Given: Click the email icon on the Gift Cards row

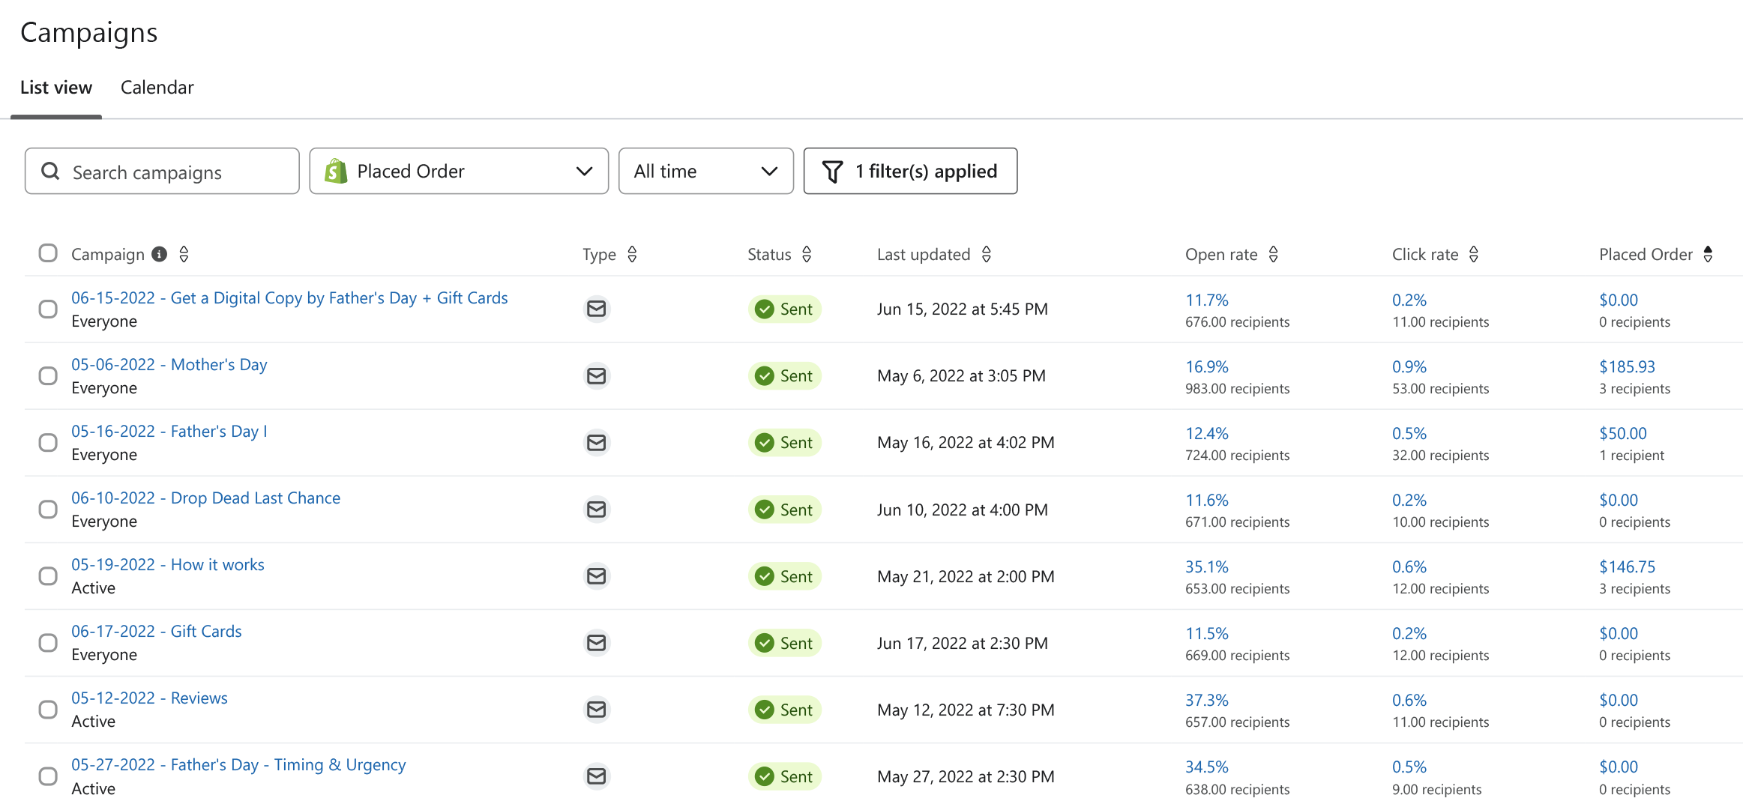Looking at the screenshot, I should tap(596, 643).
